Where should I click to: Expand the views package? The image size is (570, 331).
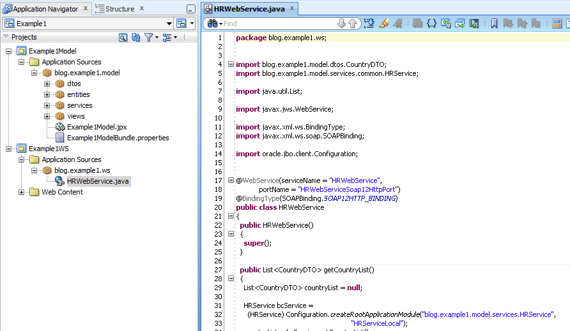click(x=47, y=117)
